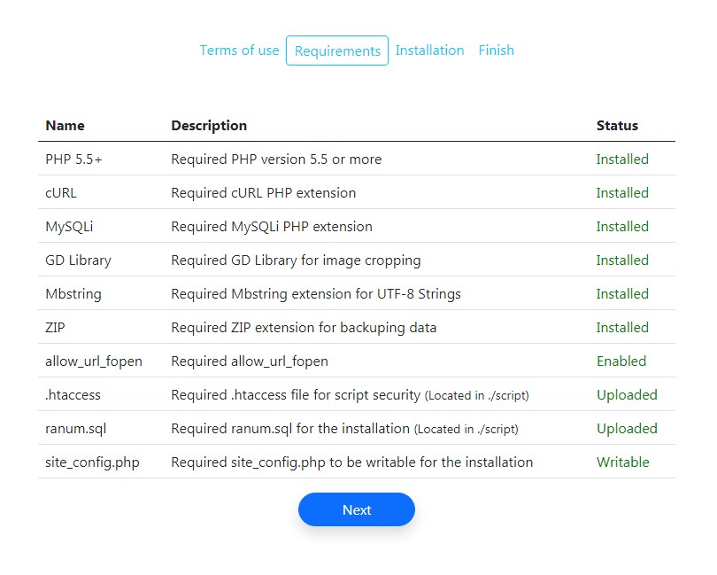Click the Uploaded status for ranum.sql
This screenshot has width=717, height=575.
tap(627, 429)
